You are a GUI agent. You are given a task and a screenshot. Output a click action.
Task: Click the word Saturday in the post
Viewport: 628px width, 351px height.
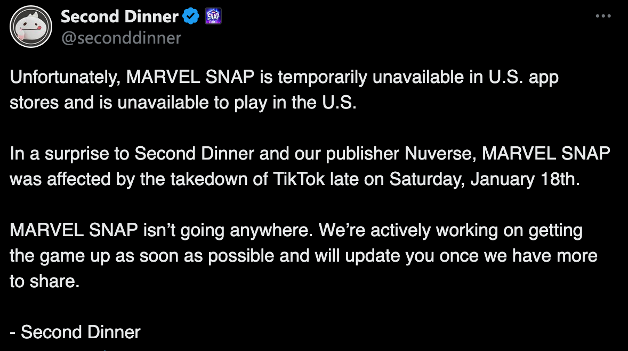pyautogui.click(x=427, y=179)
